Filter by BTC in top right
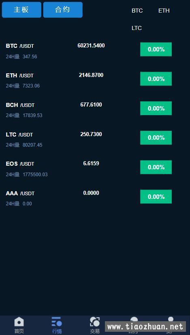 (x=137, y=11)
